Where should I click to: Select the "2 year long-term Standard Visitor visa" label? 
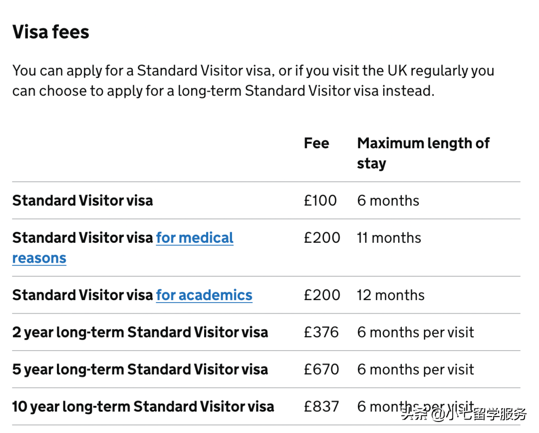coord(140,333)
